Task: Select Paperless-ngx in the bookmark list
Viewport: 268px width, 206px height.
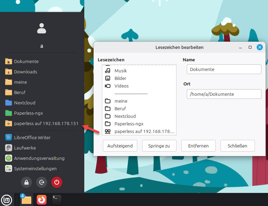Action: pyautogui.click(x=129, y=124)
